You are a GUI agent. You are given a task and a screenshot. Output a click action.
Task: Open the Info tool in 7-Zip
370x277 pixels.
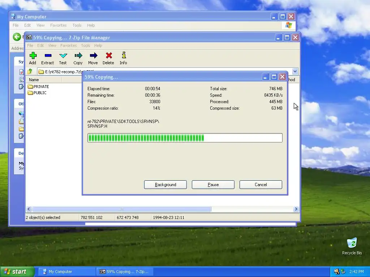pyautogui.click(x=124, y=58)
